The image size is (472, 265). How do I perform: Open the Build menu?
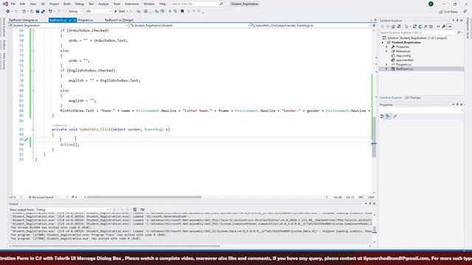[67, 4]
